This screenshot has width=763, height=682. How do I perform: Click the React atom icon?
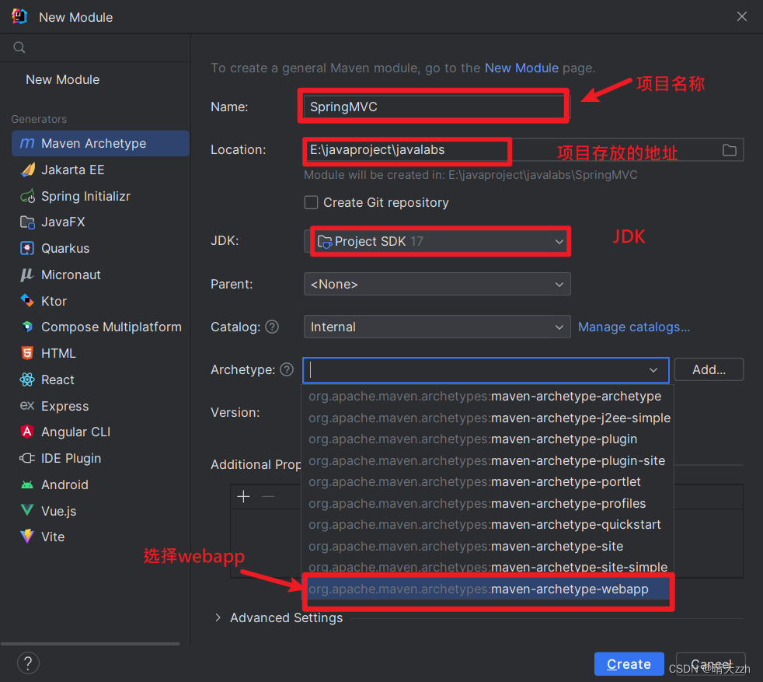(27, 379)
